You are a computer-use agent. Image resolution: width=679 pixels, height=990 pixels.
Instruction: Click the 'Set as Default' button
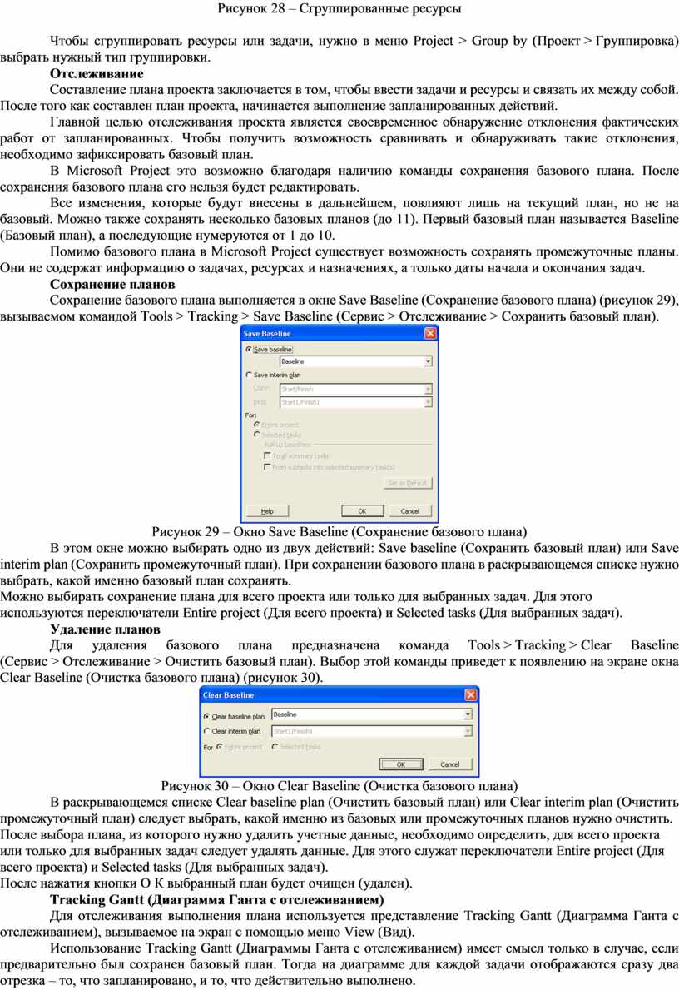tap(407, 483)
